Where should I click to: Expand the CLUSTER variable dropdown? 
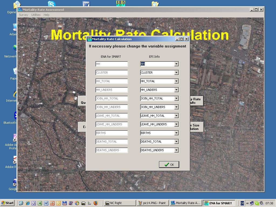(176, 73)
